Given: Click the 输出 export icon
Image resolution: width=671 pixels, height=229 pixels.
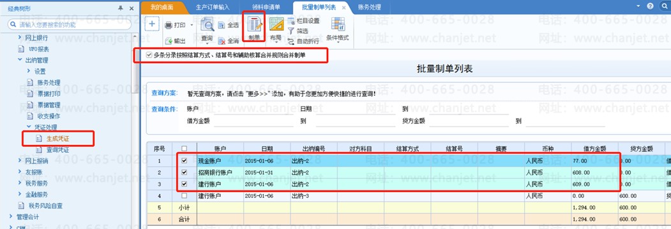Looking at the screenshot, I should click(x=168, y=41).
